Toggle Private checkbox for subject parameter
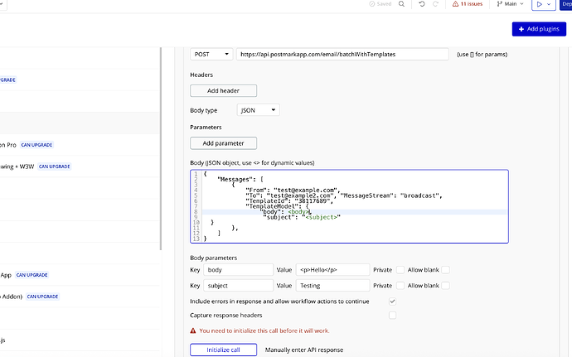The image size is (572, 357). 400,286
